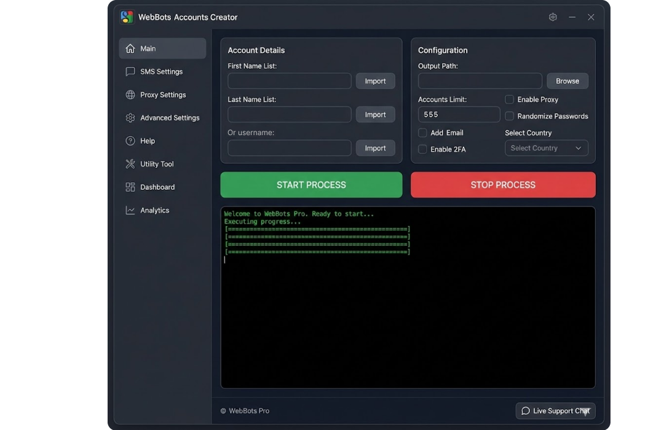Viewport: 664px width, 430px height.
Task: Expand the country selector chevron
Action: pos(579,147)
